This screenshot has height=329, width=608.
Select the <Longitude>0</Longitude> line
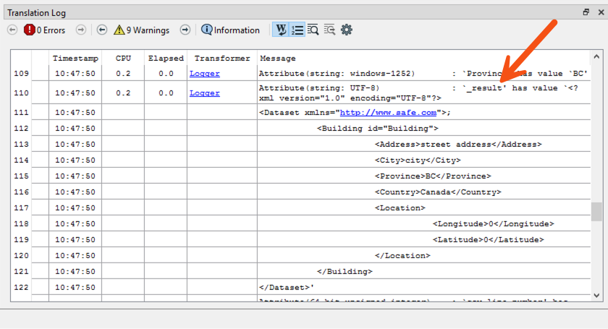tap(493, 223)
